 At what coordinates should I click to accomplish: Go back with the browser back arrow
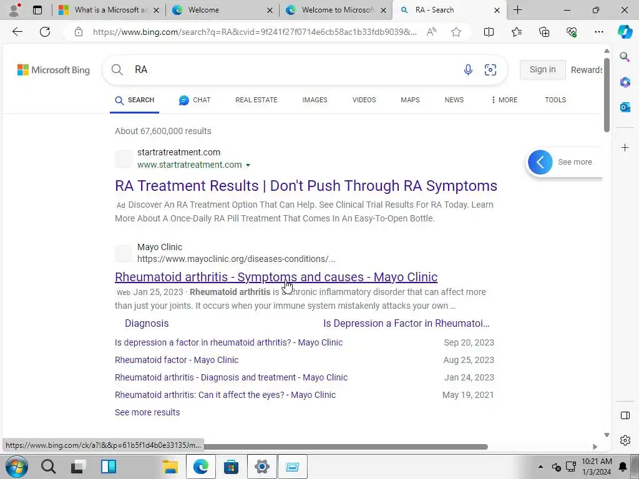pos(17,32)
